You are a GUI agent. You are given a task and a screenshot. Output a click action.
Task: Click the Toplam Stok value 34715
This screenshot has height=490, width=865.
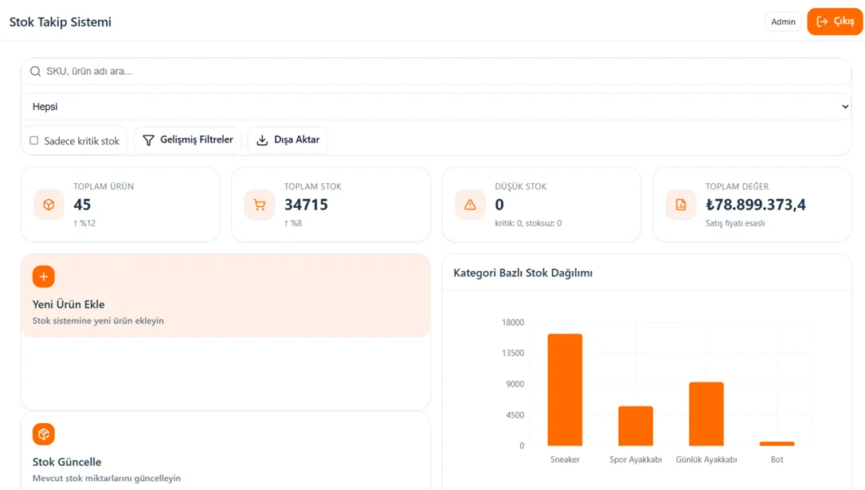tap(306, 205)
